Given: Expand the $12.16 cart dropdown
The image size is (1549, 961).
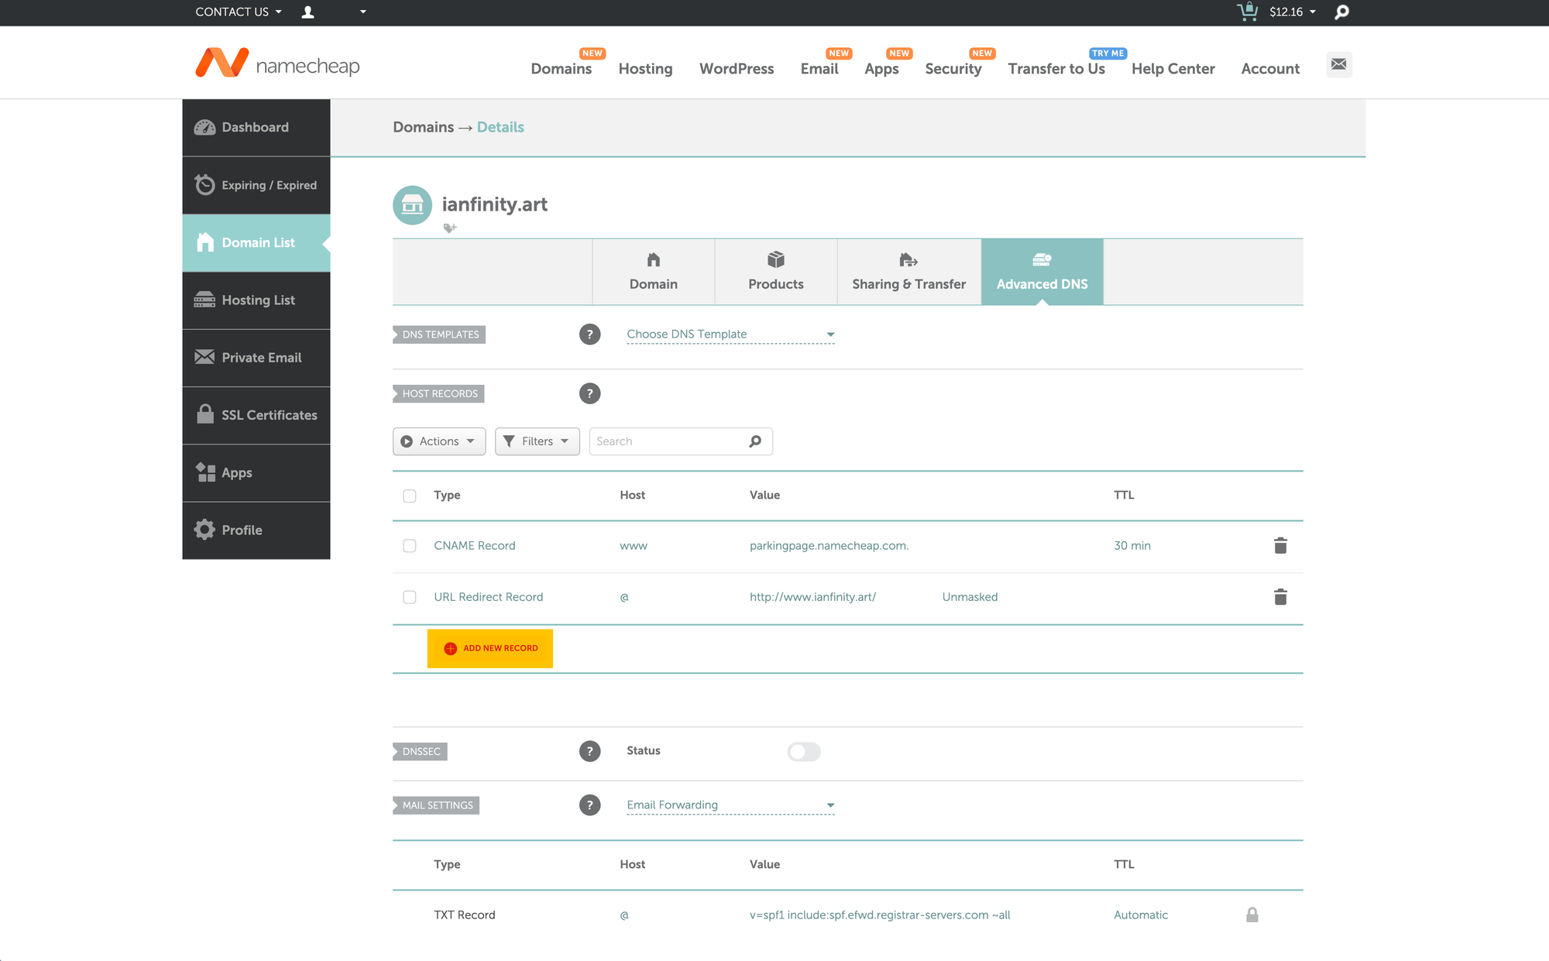Looking at the screenshot, I should click(x=1292, y=12).
